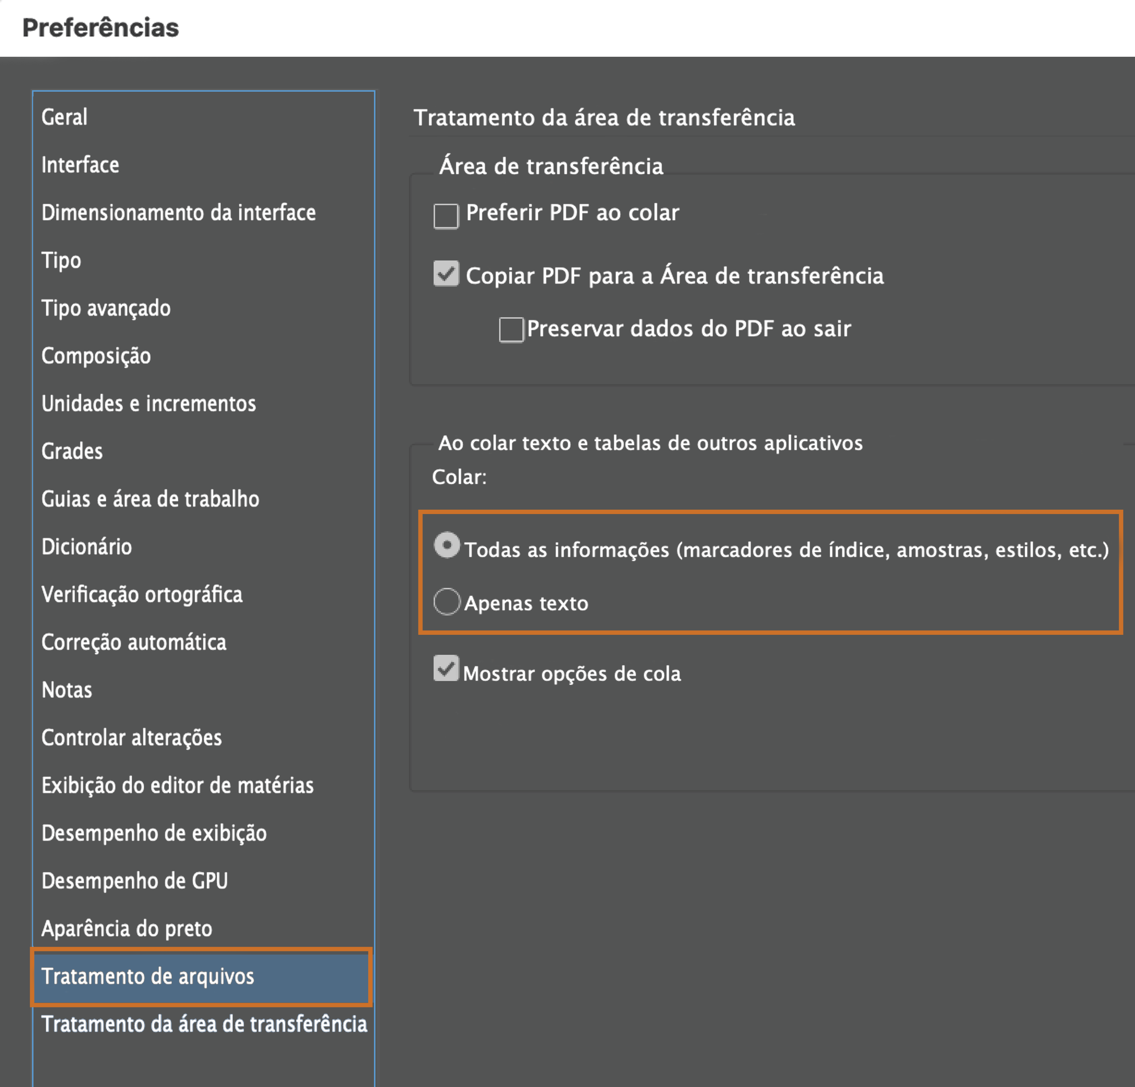The image size is (1135, 1087).
Task: Open the Interface preferences section
Action: click(x=80, y=165)
